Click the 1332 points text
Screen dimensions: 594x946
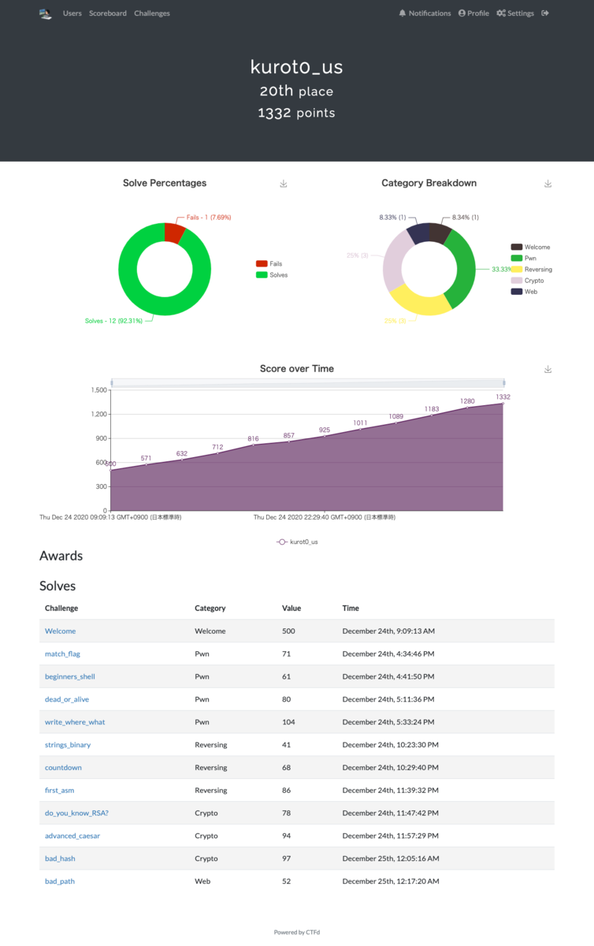[297, 113]
